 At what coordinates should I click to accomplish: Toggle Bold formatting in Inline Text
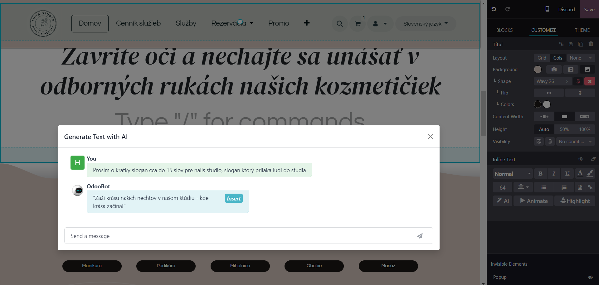click(540, 174)
